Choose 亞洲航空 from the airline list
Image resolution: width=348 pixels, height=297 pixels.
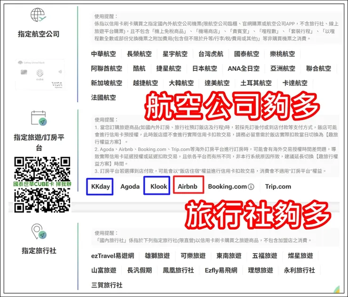283,68
